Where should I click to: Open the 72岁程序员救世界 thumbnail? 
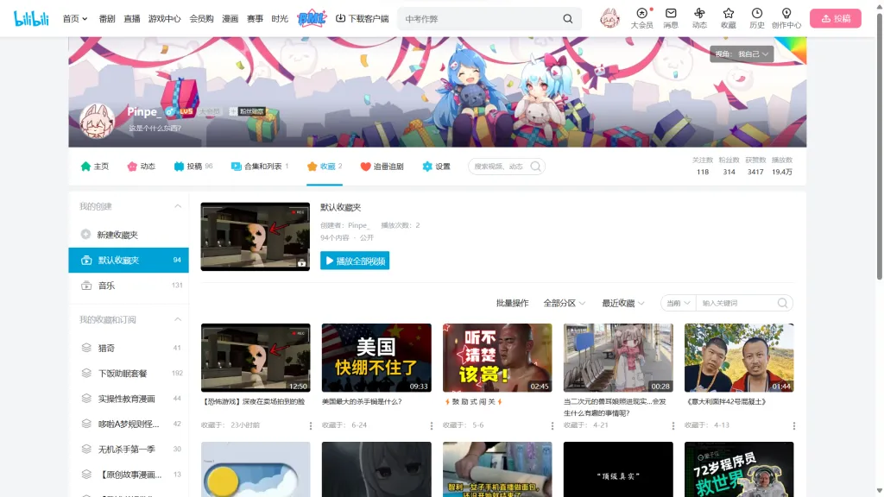tap(739, 469)
